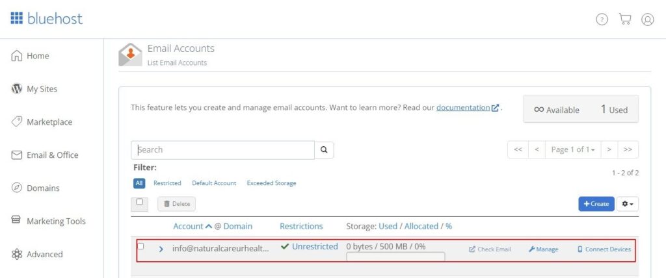This screenshot has height=278, width=666.
Task: Expand the info@naturalcareurhealt account row
Action: [161, 249]
